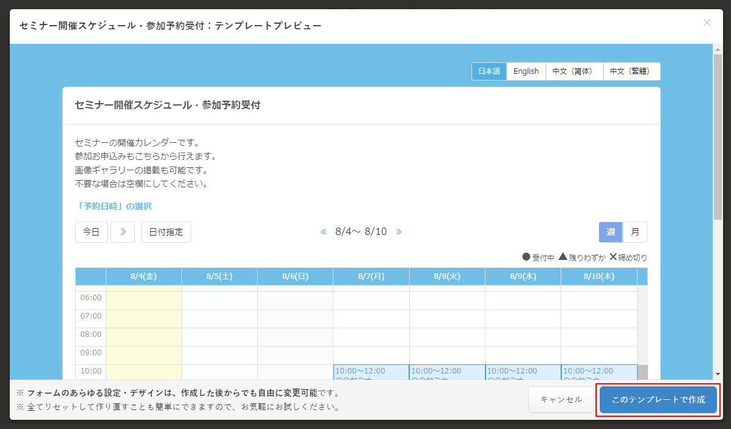Screen dimensions: 731x429
Task: Cancel the template preview with キャンセル
Action: pos(561,400)
